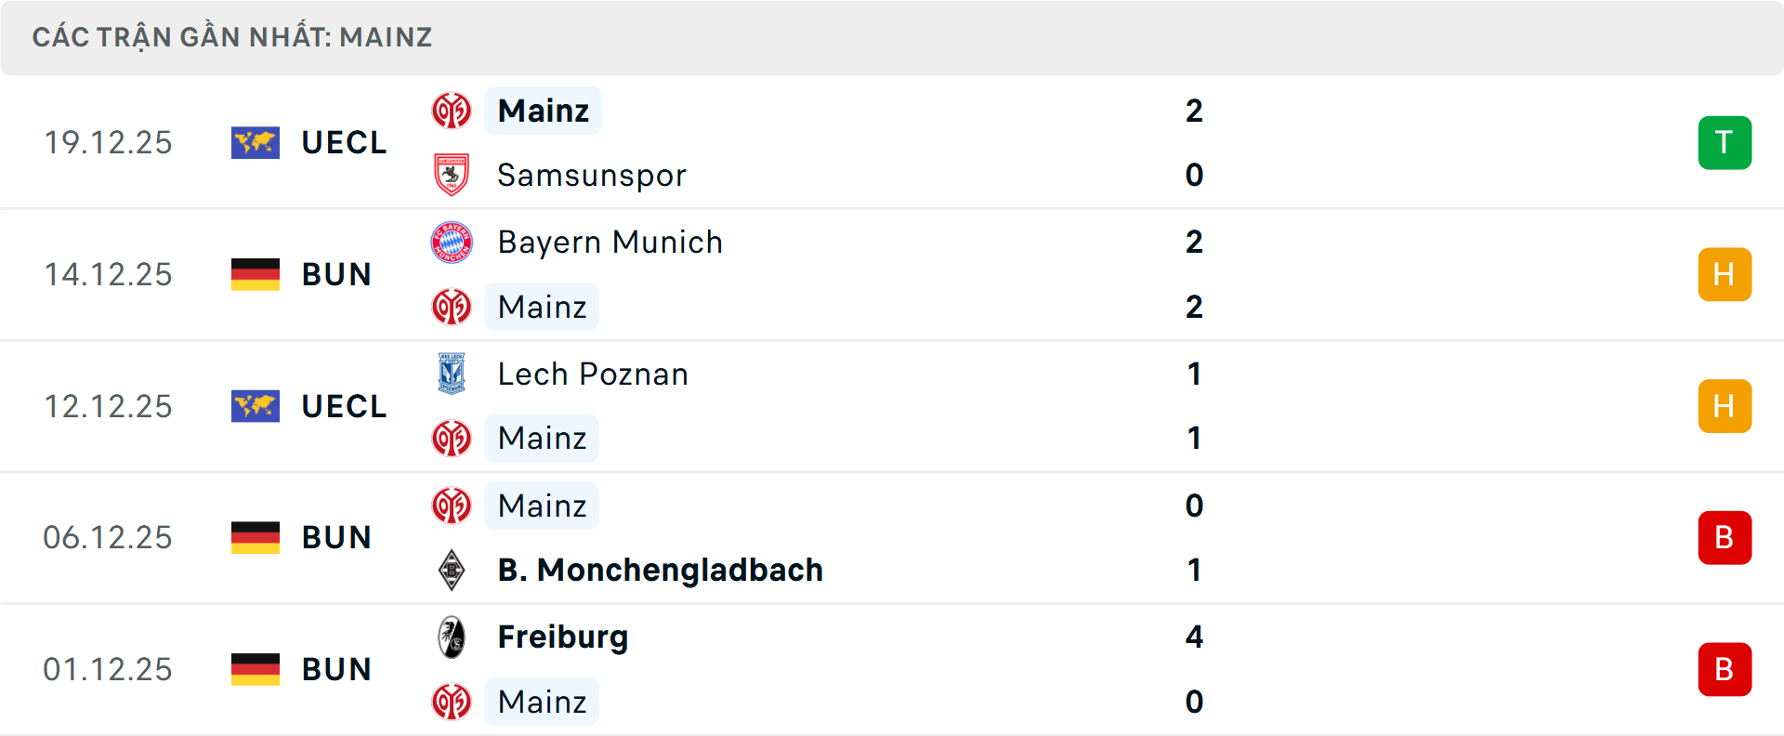Click H badge for Lech Poznan match

point(1725,406)
